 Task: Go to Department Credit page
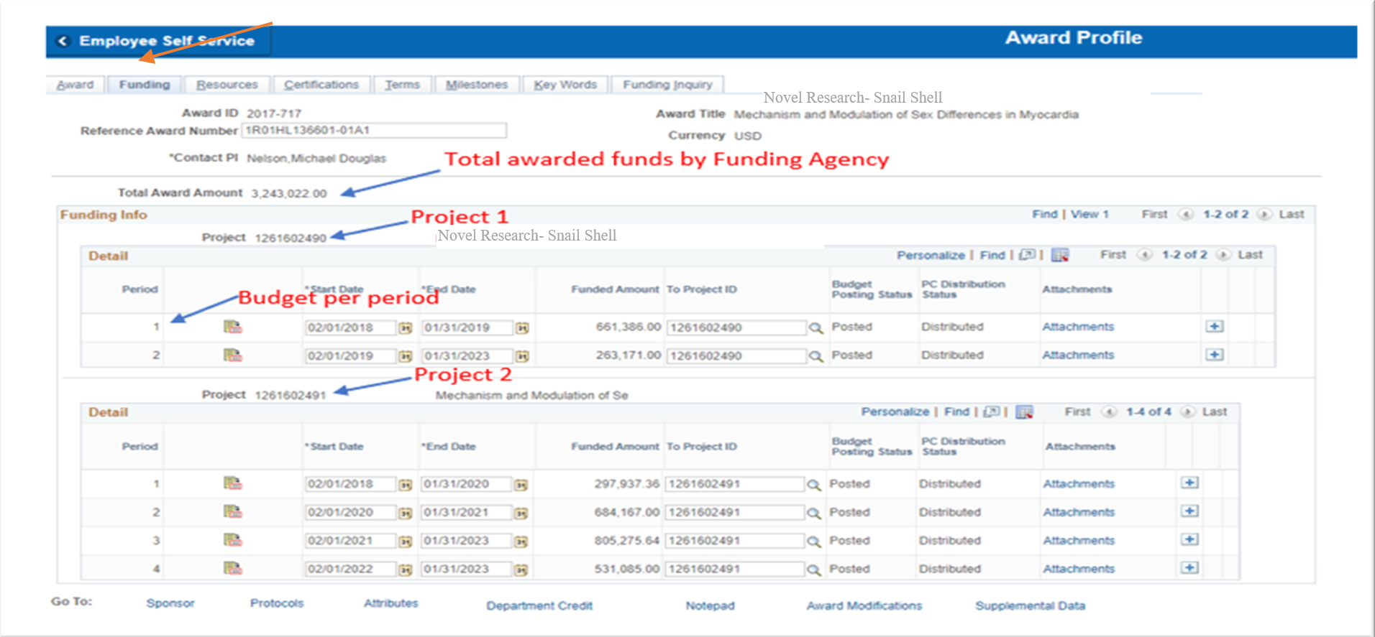click(539, 606)
